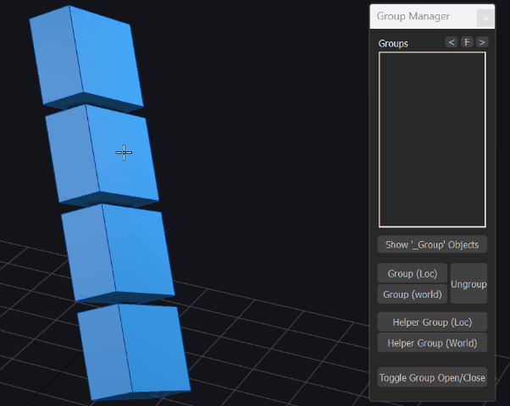Show '_Group' Objects button
Image resolution: width=510 pixels, height=406 pixels.
pyautogui.click(x=431, y=244)
